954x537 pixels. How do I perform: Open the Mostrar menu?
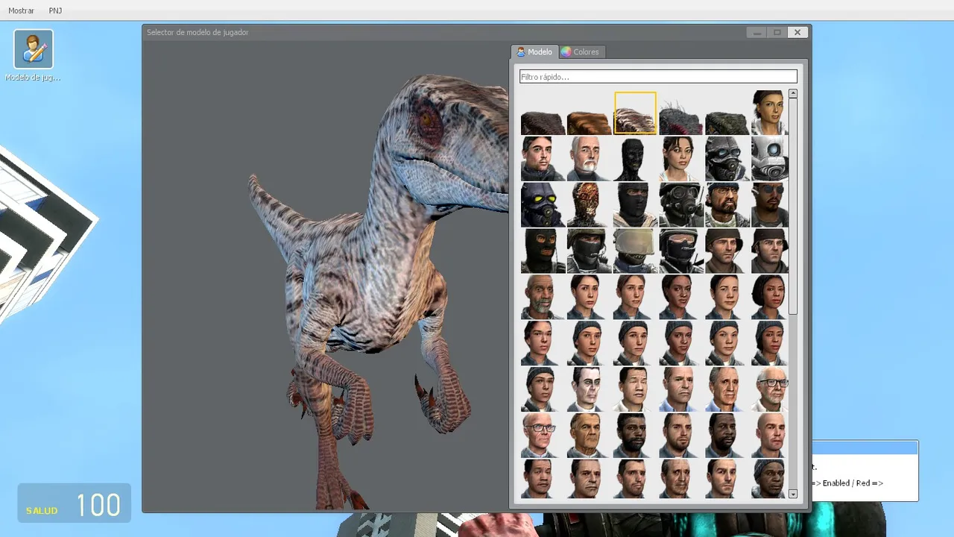(22, 10)
